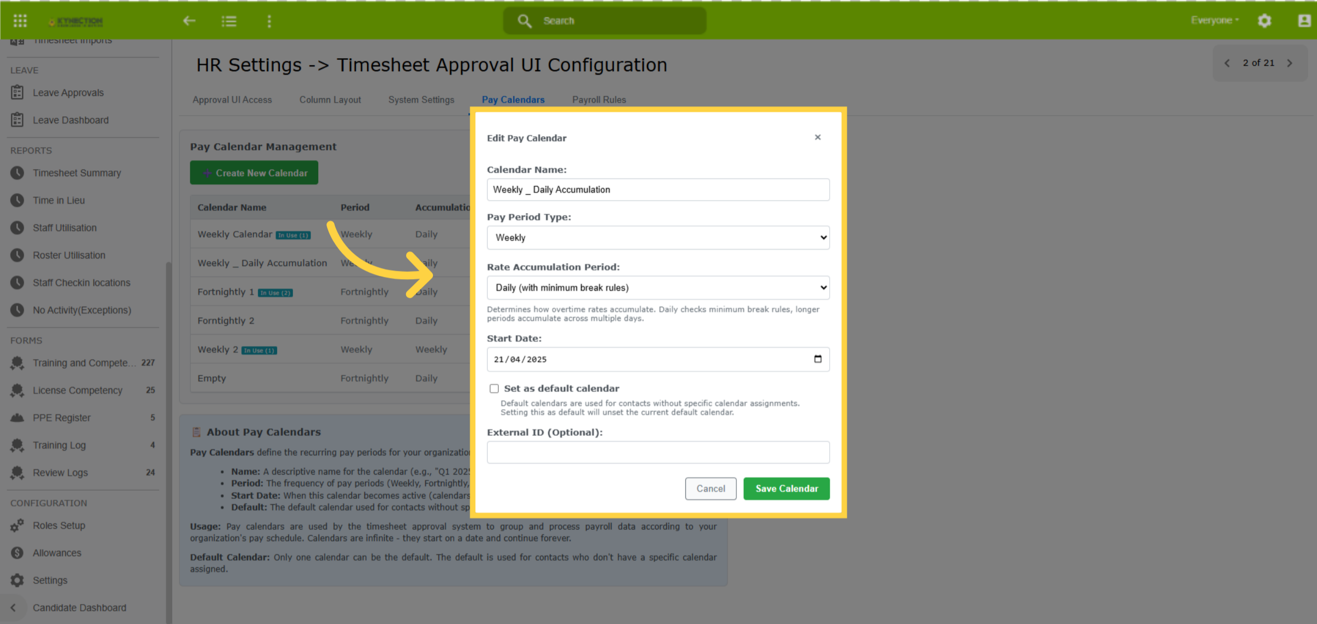1317x624 pixels.
Task: Go to next record chevron
Action: (x=1290, y=63)
